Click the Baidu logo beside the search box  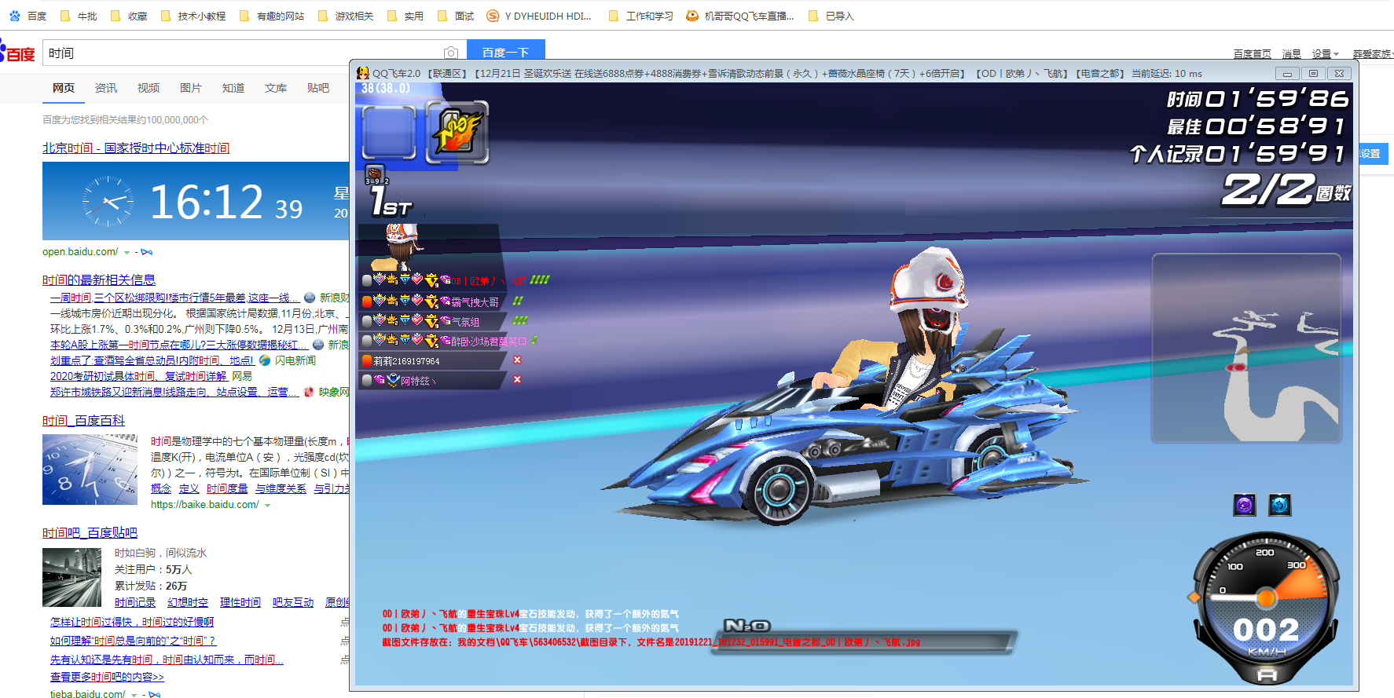pyautogui.click(x=17, y=53)
